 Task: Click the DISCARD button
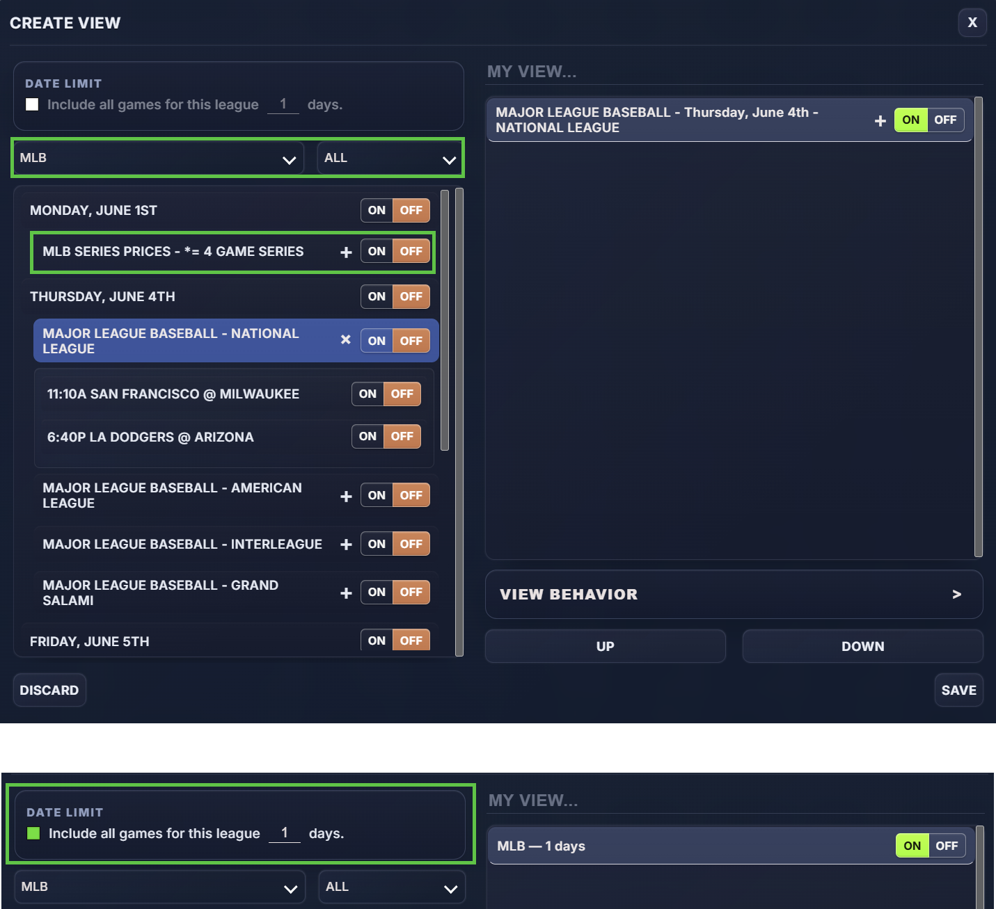pyautogui.click(x=49, y=690)
